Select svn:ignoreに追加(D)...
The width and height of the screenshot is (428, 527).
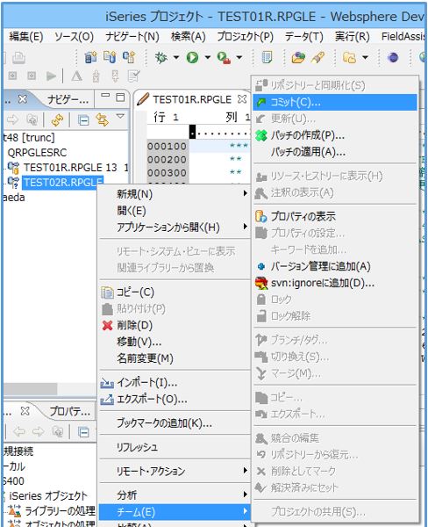335,284
